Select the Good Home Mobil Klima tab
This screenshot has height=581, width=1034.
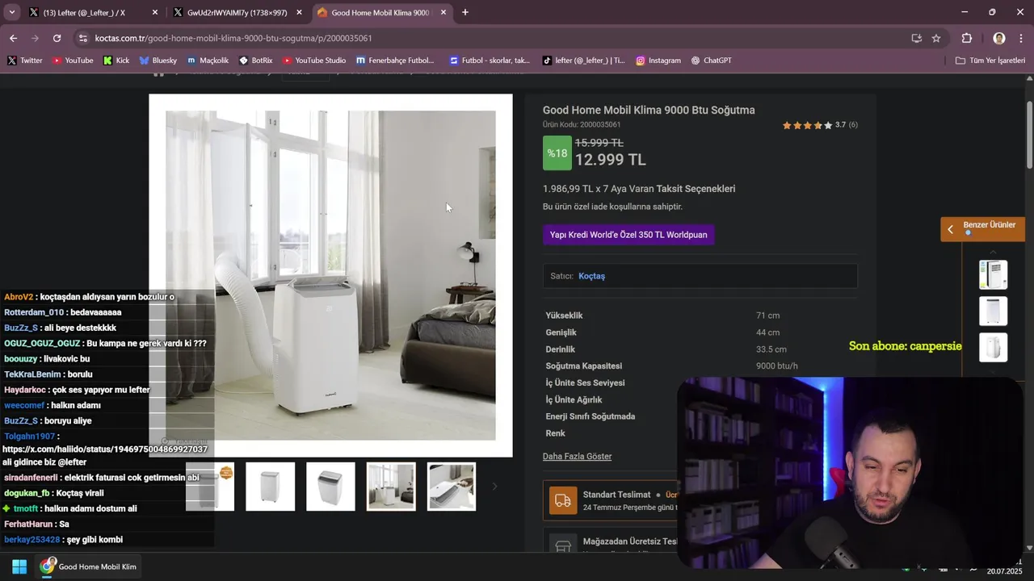click(x=380, y=13)
